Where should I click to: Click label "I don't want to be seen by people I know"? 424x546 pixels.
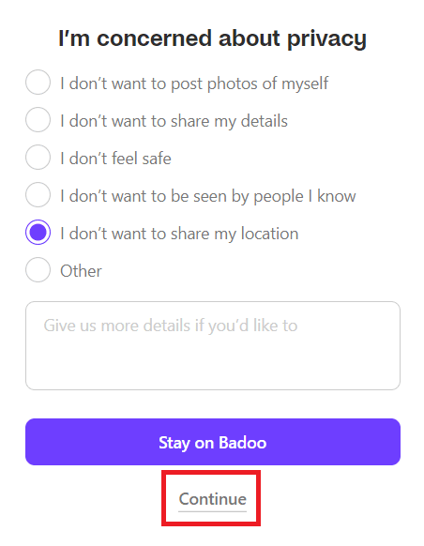tap(208, 196)
